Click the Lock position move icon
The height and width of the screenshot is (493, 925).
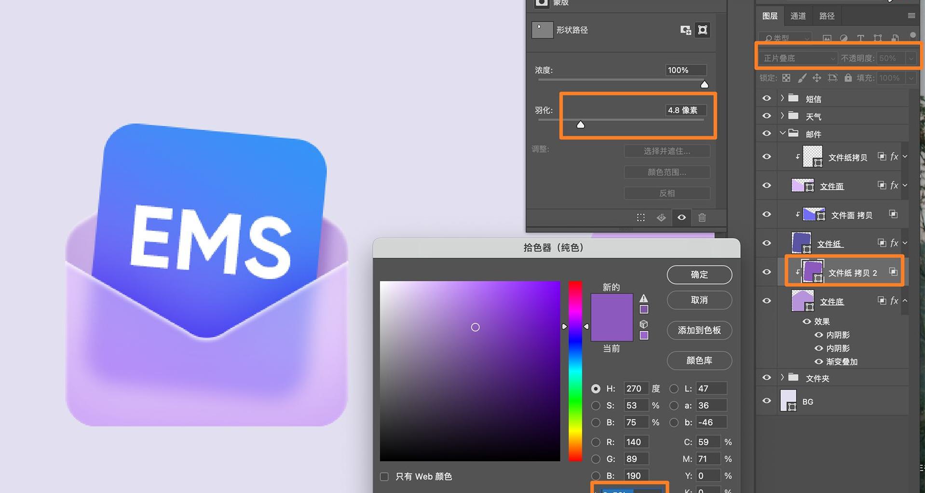click(817, 78)
